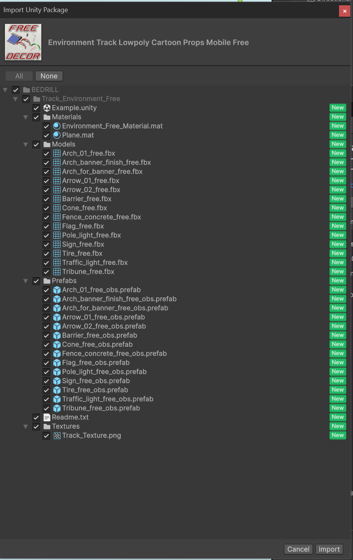Click the text file icon for Readme.txt

pyautogui.click(x=47, y=417)
